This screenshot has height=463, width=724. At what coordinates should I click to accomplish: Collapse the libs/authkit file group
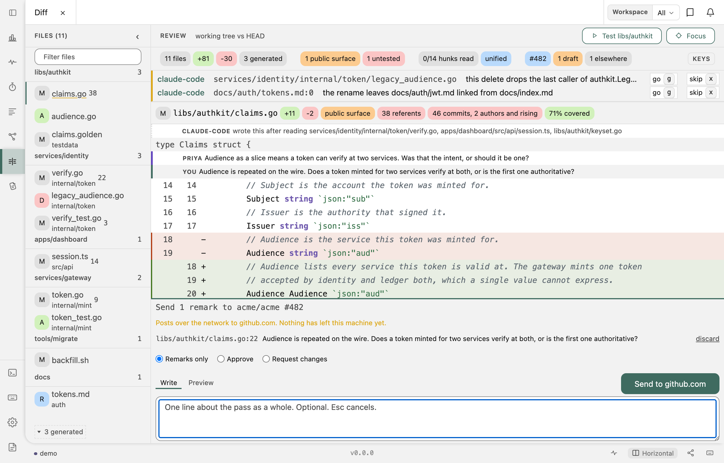pos(88,72)
